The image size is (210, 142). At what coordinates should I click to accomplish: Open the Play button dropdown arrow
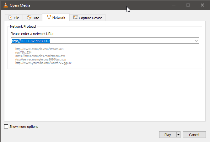coord(178,135)
